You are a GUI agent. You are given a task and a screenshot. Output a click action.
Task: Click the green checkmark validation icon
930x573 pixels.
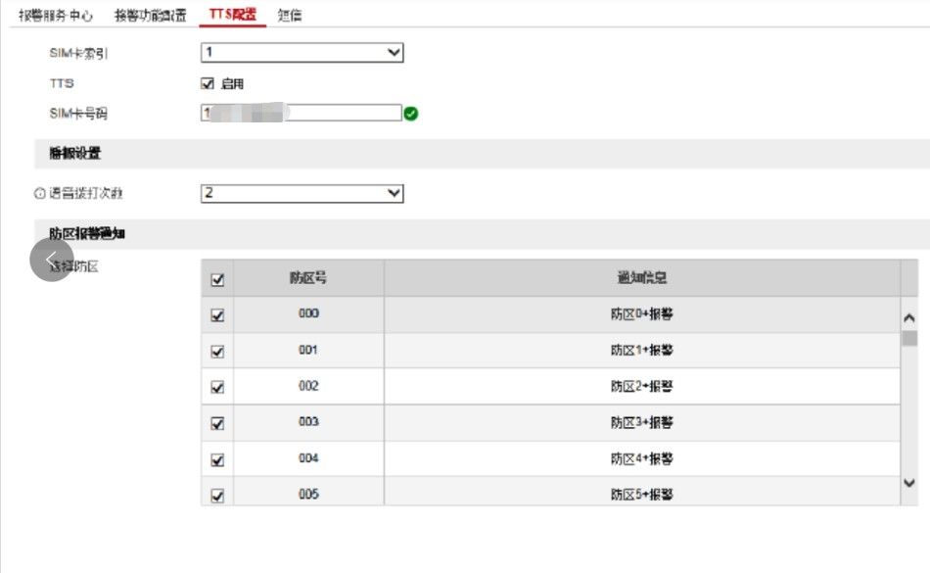411,114
